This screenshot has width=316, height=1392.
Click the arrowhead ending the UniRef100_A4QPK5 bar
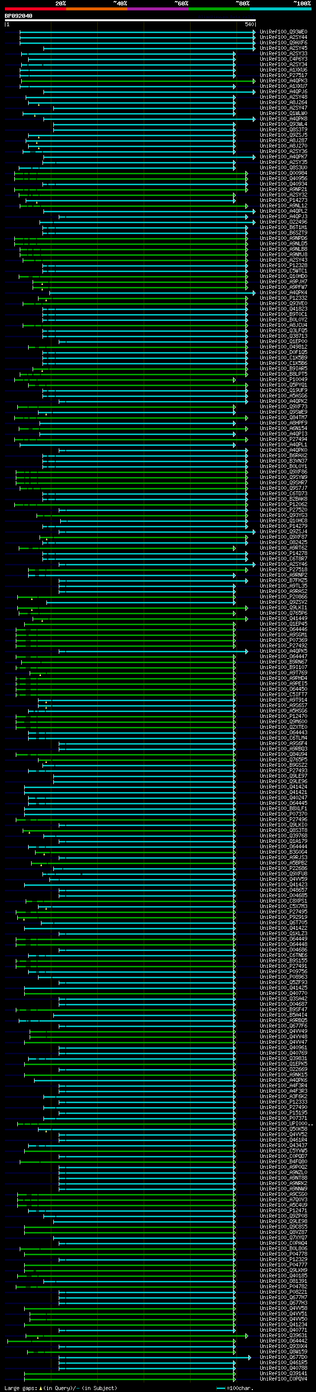(x=247, y=652)
